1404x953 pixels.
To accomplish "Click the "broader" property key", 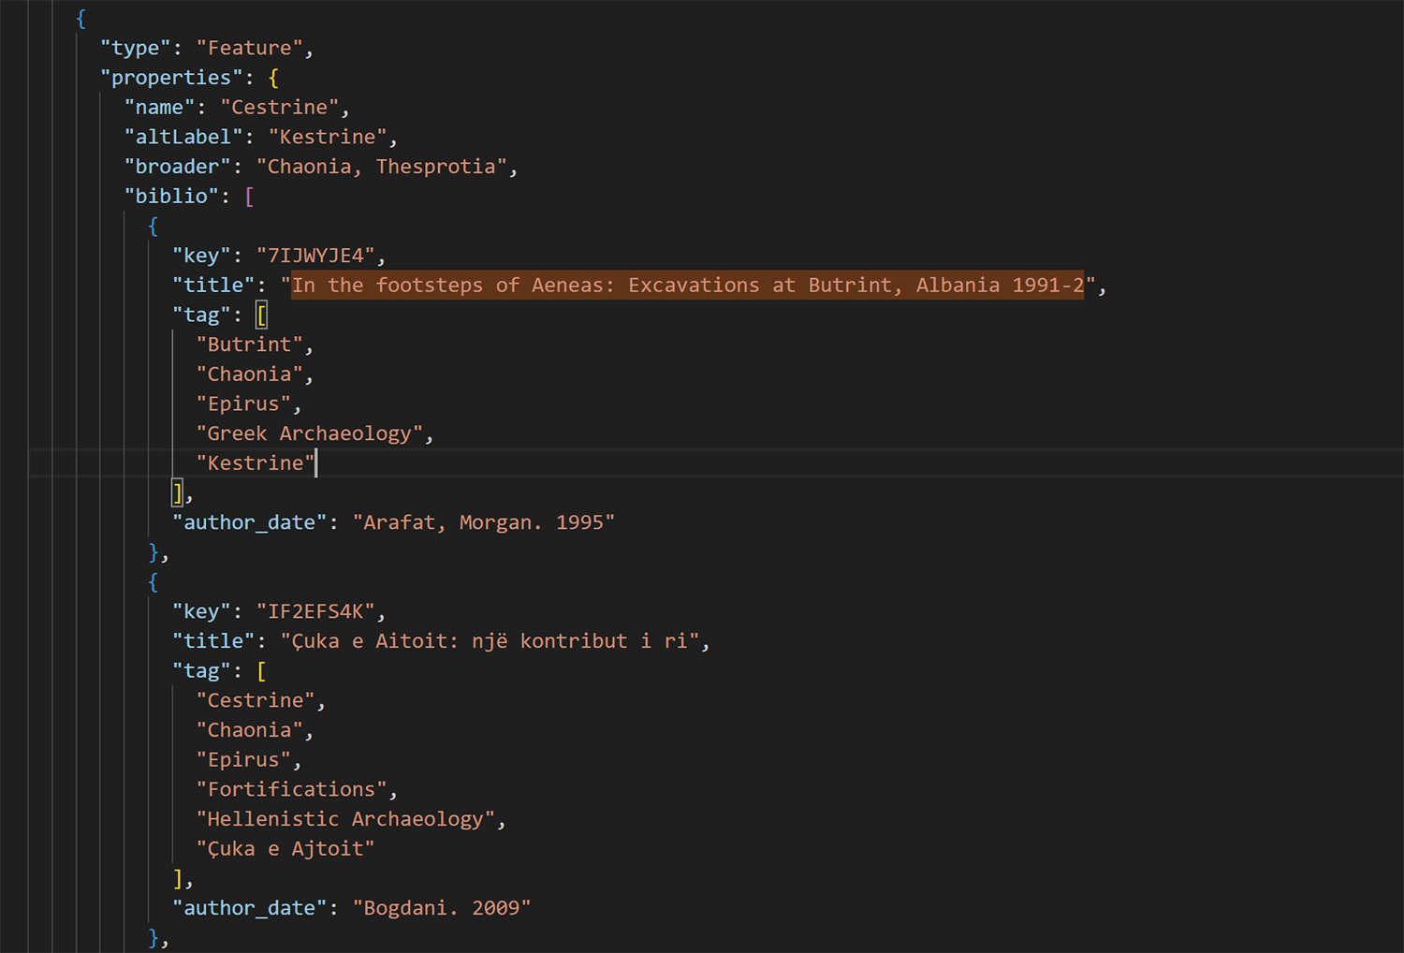I will [x=177, y=167].
